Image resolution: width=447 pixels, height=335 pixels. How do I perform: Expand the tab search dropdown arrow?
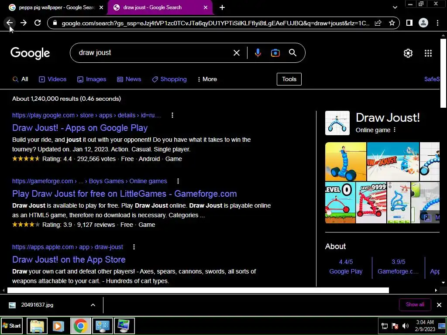pos(395,7)
